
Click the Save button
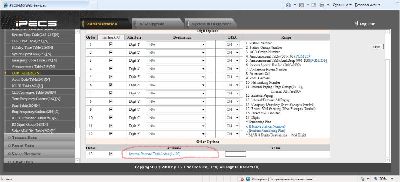(377, 47)
